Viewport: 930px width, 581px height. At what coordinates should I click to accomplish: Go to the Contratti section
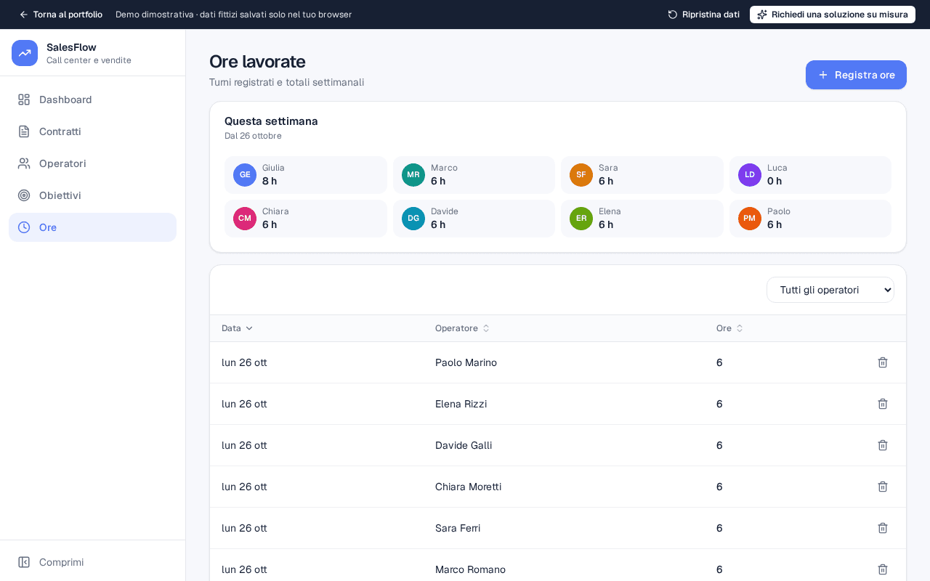pyautogui.click(x=92, y=131)
